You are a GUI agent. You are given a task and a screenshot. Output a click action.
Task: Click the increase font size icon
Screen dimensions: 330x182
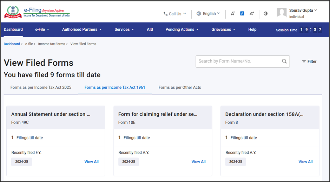pos(252,14)
